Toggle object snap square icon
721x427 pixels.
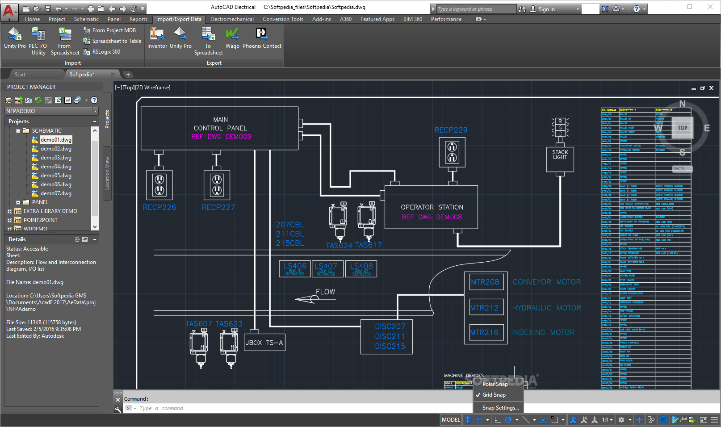coord(554,420)
